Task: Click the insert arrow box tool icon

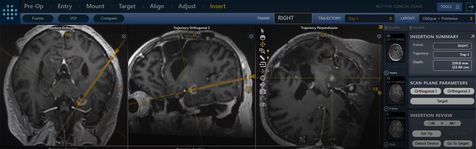Action: click(263, 64)
